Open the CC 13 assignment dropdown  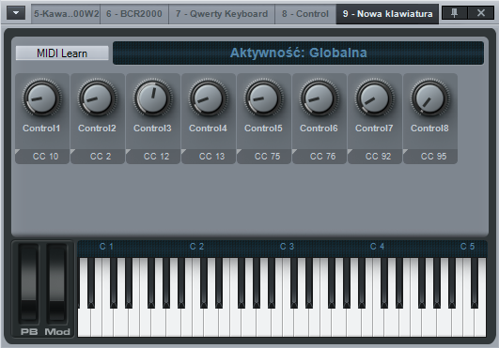pyautogui.click(x=209, y=157)
